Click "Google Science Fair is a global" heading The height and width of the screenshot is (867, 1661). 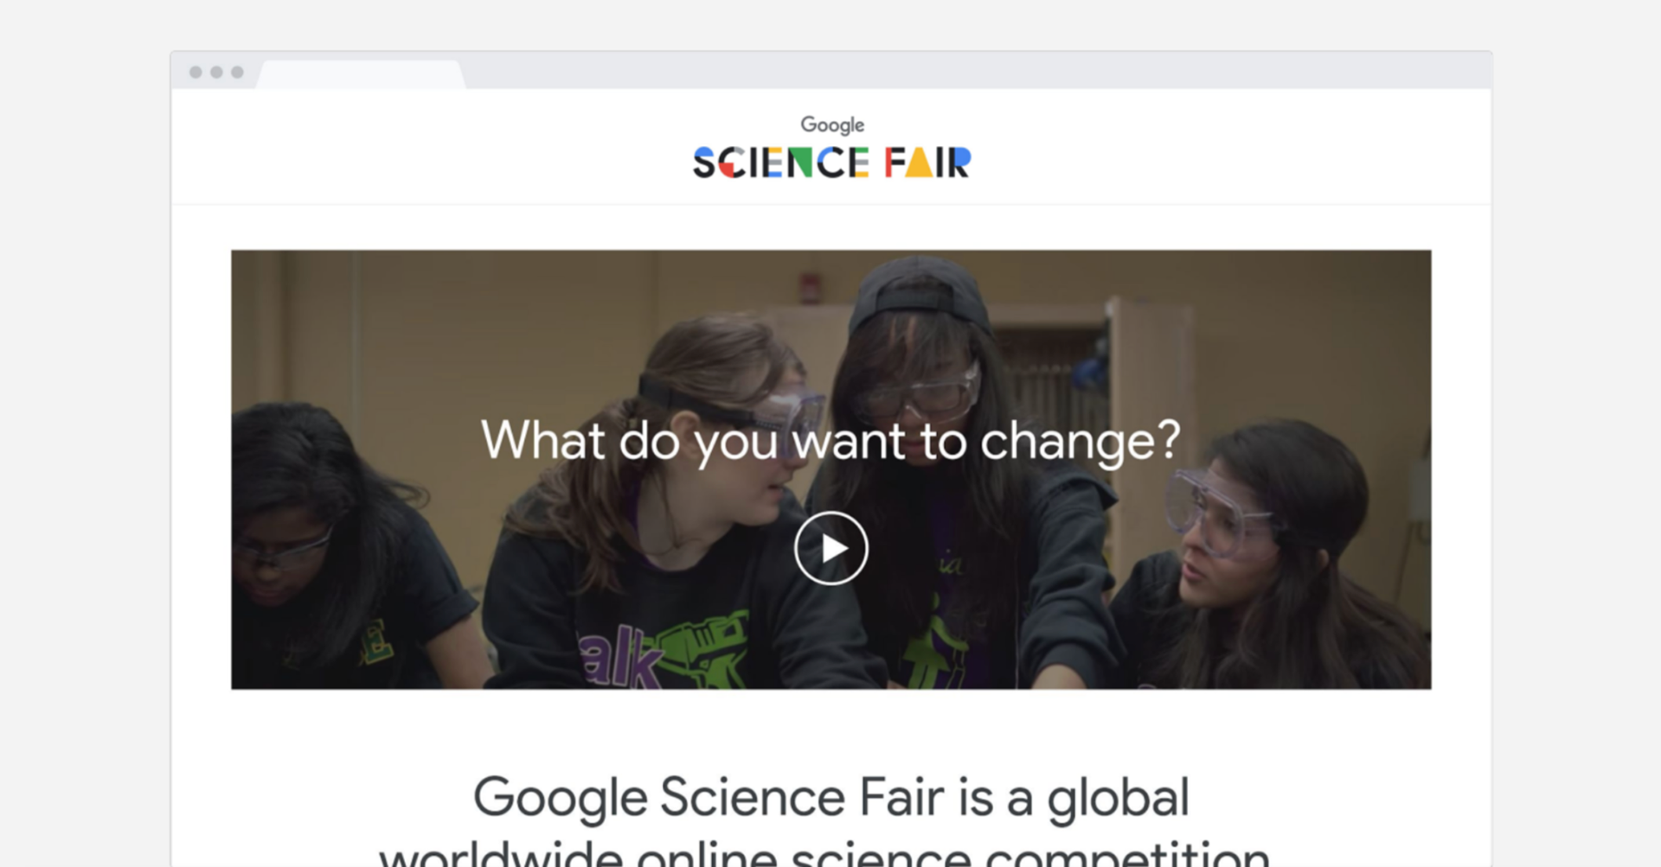(830, 797)
